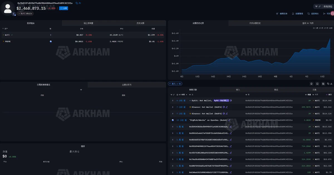Select the WLFI asset row
Image resolution: width=334 pixels, height=175 pixels.
[x=83, y=35]
